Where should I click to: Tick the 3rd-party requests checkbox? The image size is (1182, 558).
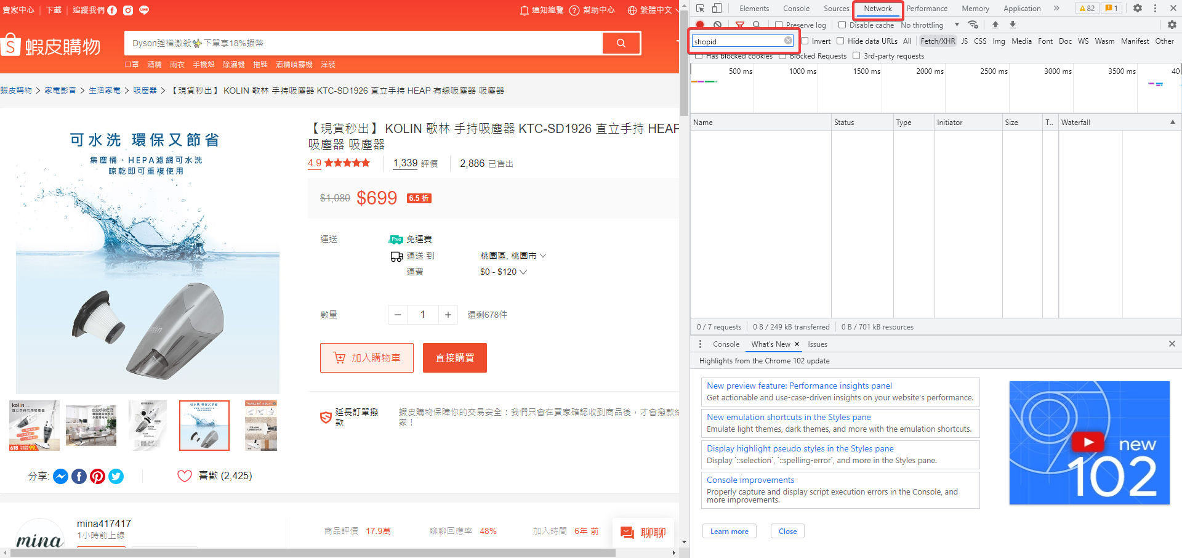pos(856,56)
